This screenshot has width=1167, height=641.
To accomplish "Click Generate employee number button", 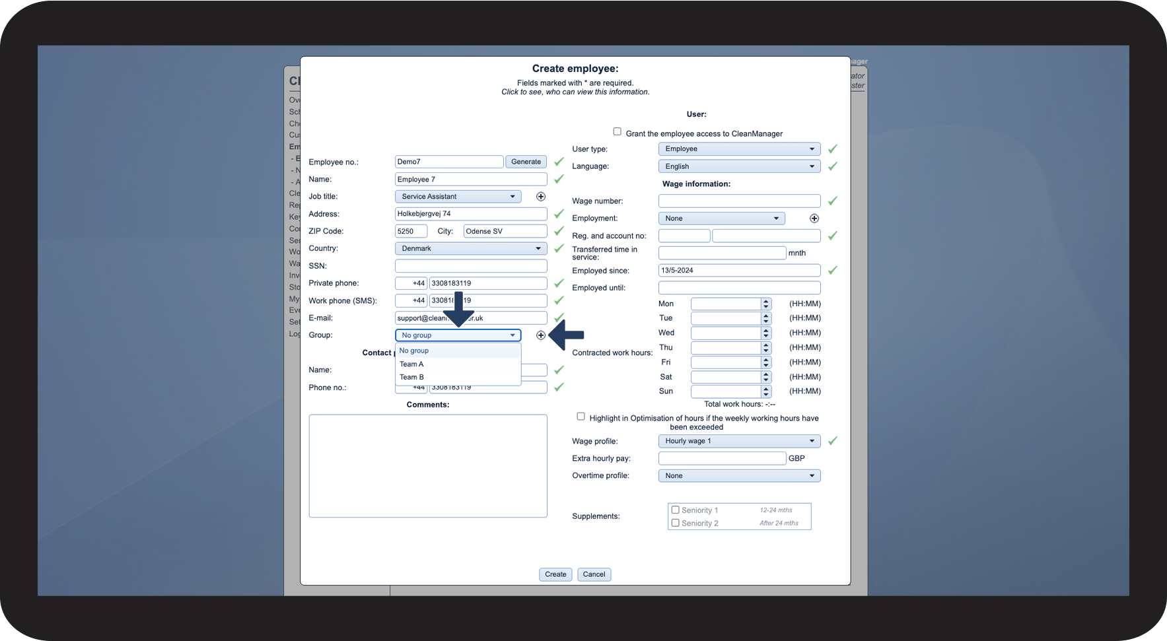I will pyautogui.click(x=526, y=162).
